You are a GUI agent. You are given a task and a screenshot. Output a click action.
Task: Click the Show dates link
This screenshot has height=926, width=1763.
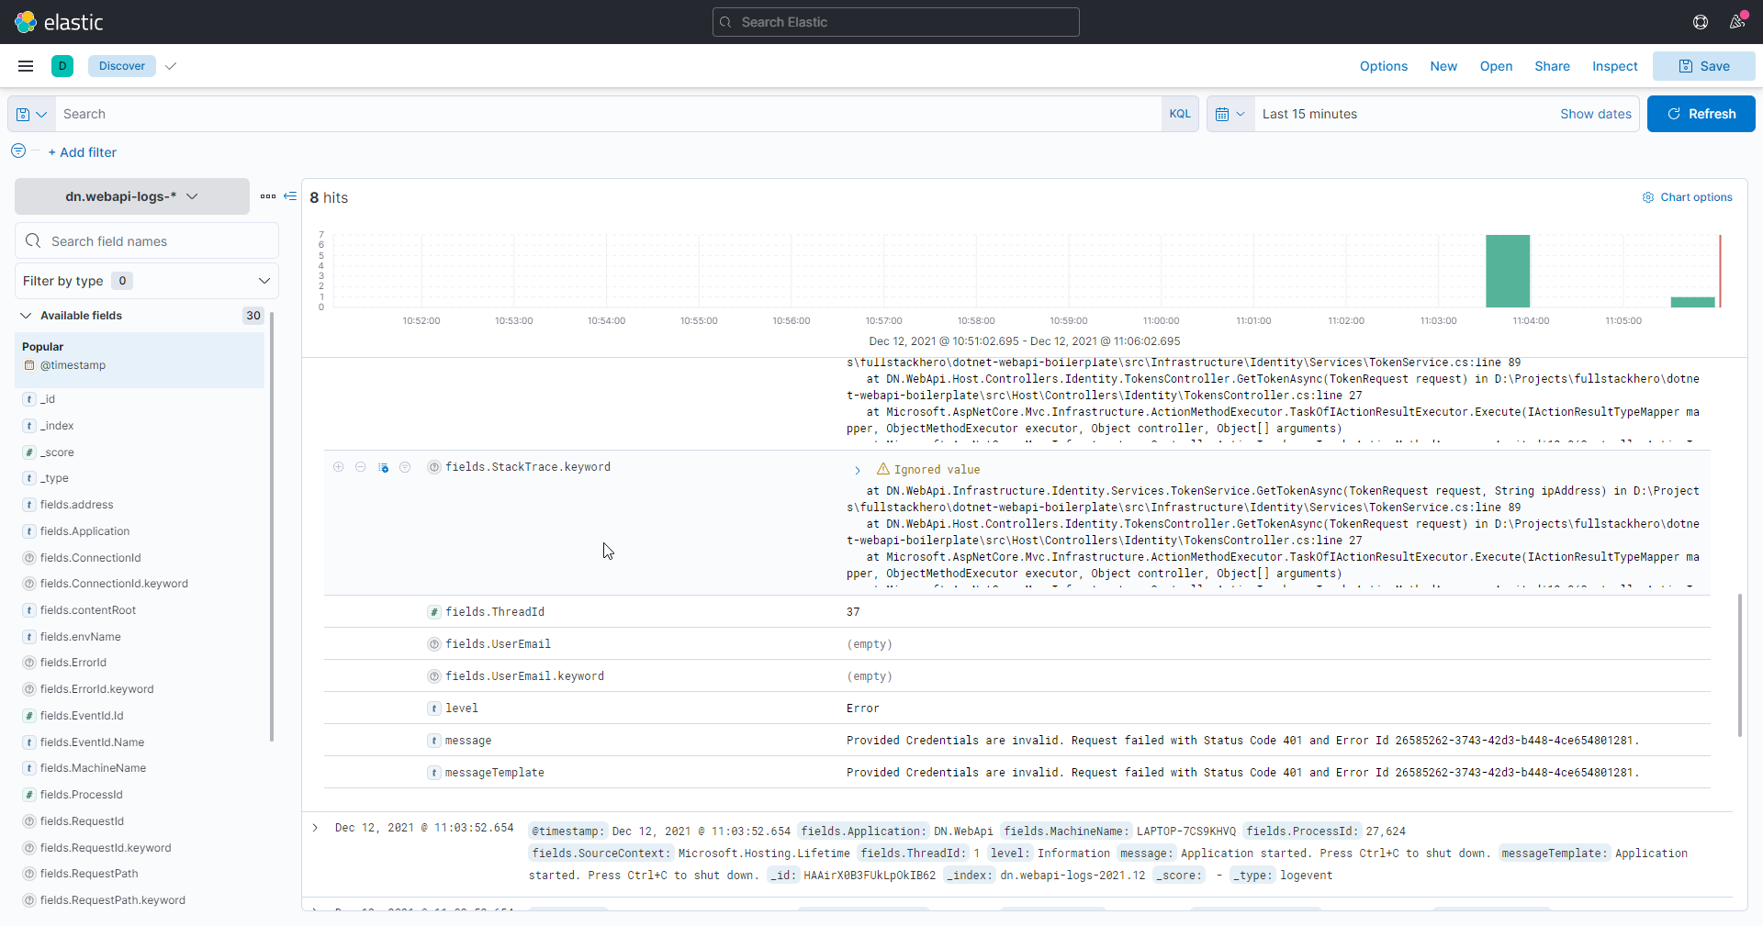(x=1595, y=113)
